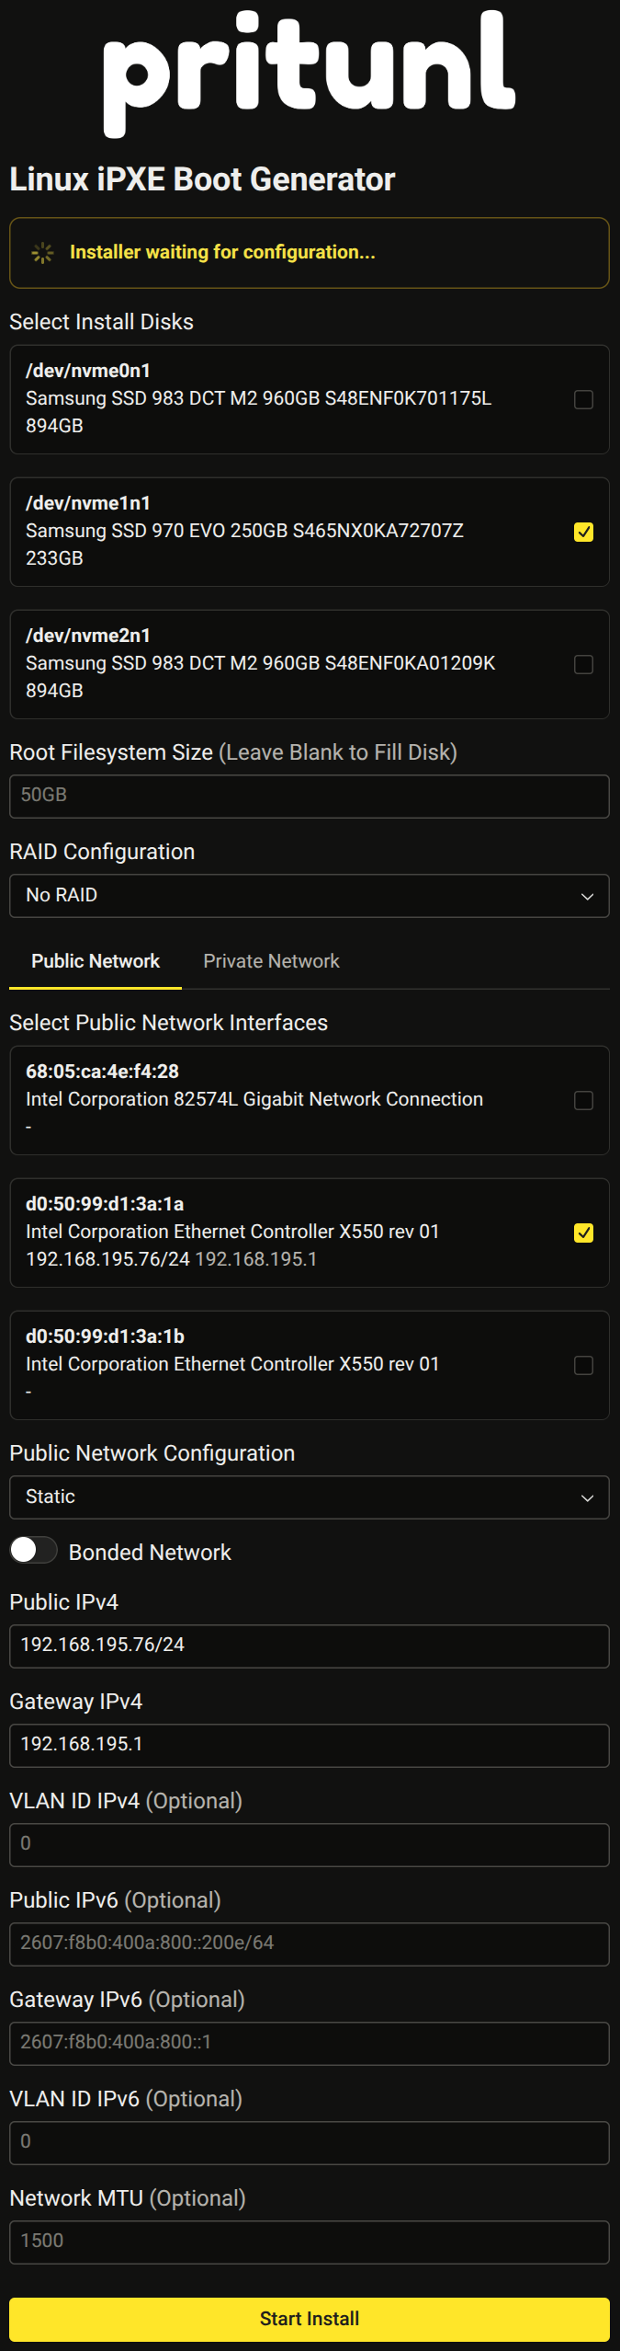620x2351 pixels.
Task: Click the Gateway IPv4 input field
Action: (x=309, y=1745)
